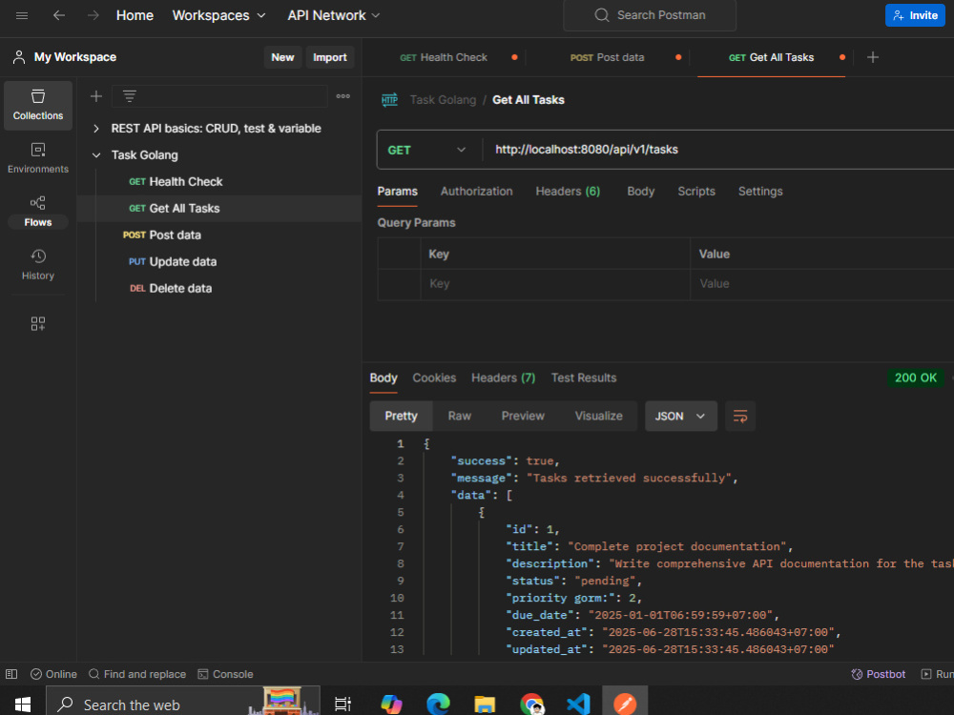Image resolution: width=954 pixels, height=715 pixels.
Task: Switch to Health Check request tab
Action: pos(444,57)
